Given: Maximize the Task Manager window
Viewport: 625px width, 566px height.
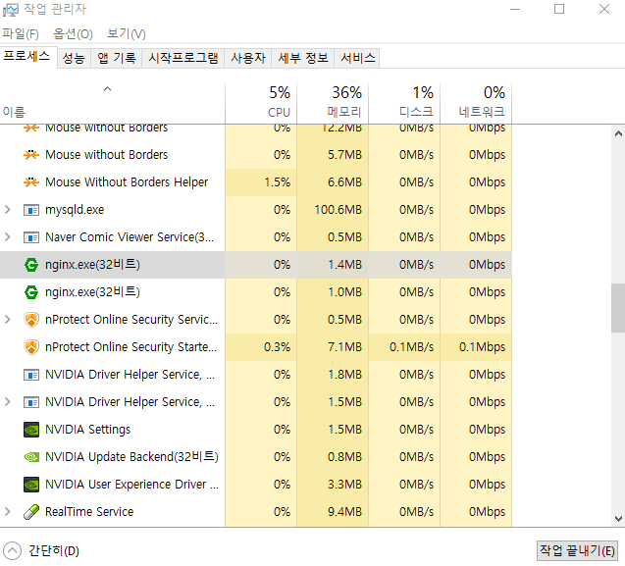Looking at the screenshot, I should [x=559, y=9].
